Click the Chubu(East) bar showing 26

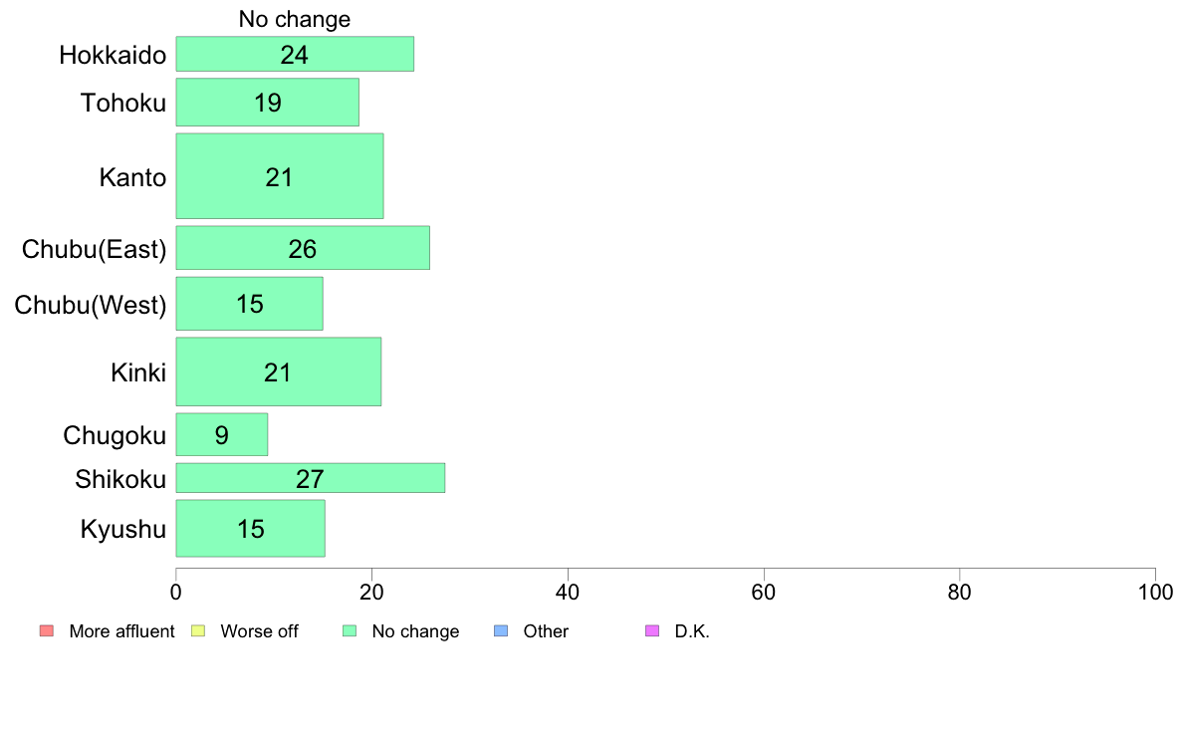pyautogui.click(x=304, y=248)
